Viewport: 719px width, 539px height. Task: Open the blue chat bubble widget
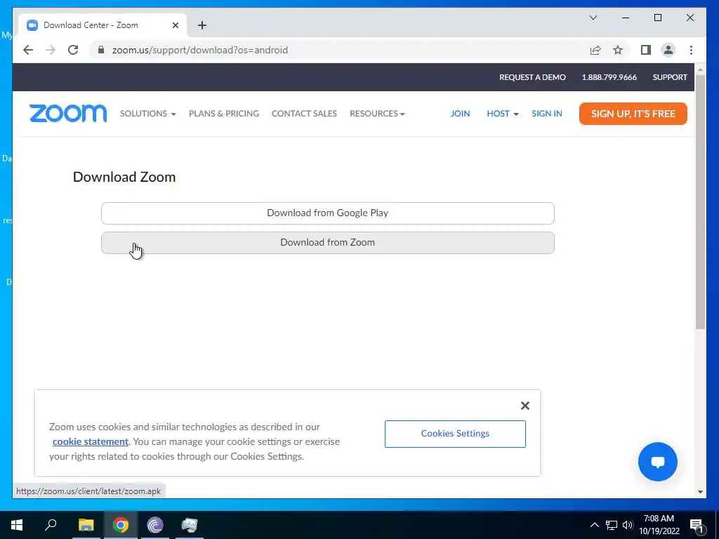[657, 462]
